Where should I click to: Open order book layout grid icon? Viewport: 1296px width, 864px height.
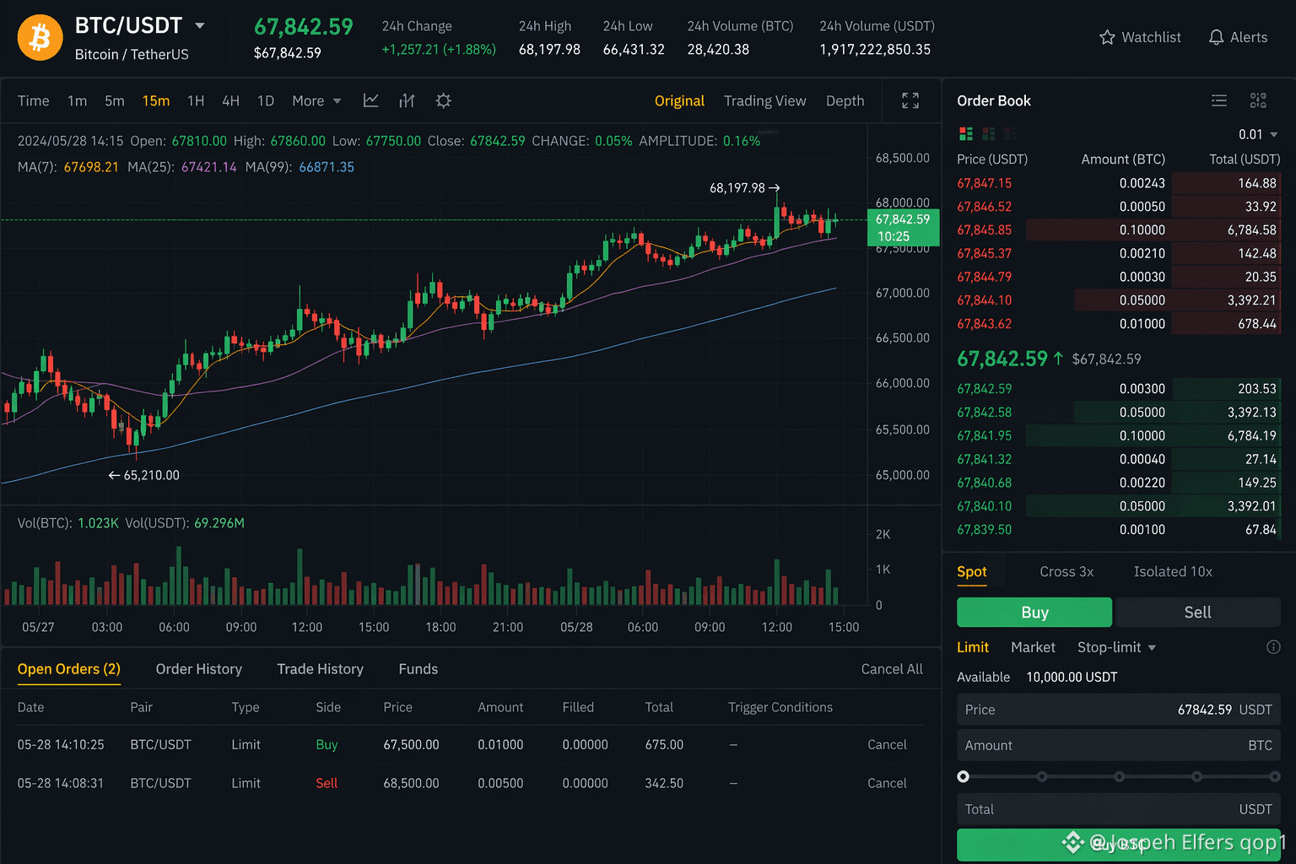point(1258,100)
